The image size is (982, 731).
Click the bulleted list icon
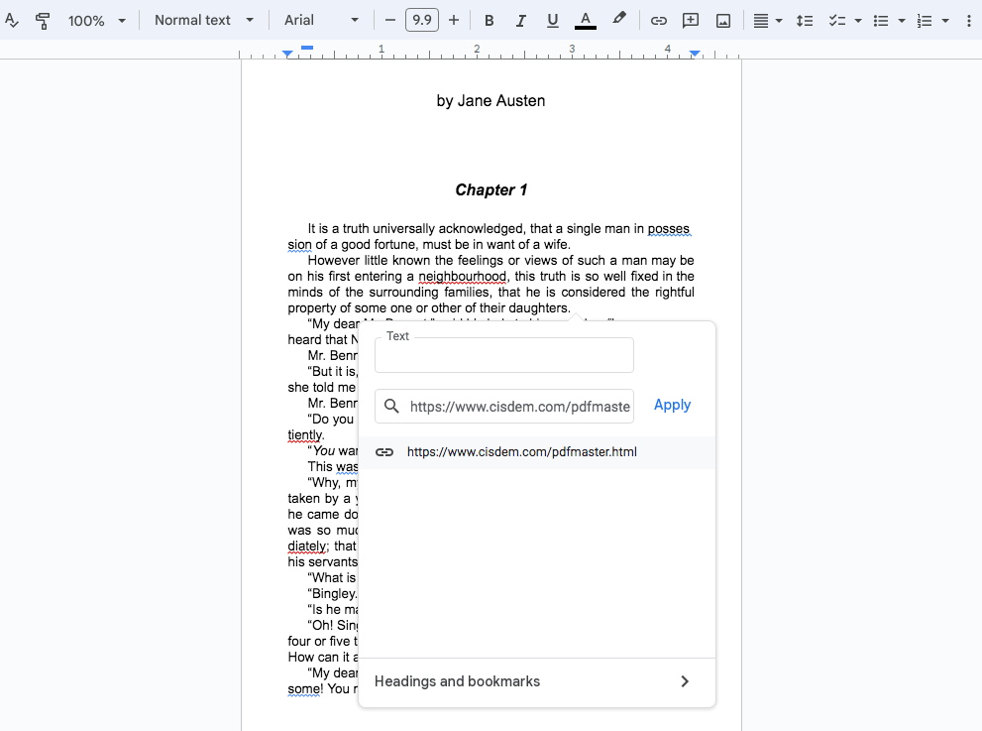click(881, 21)
